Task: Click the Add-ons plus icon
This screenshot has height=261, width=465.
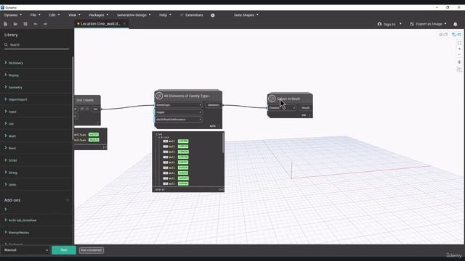Action: tap(68, 200)
